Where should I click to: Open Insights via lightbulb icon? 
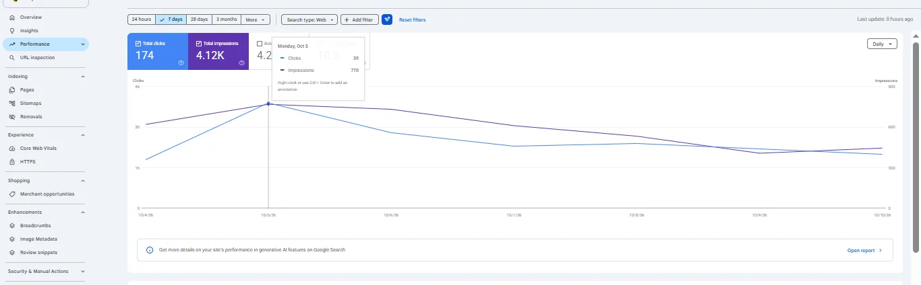click(13, 30)
